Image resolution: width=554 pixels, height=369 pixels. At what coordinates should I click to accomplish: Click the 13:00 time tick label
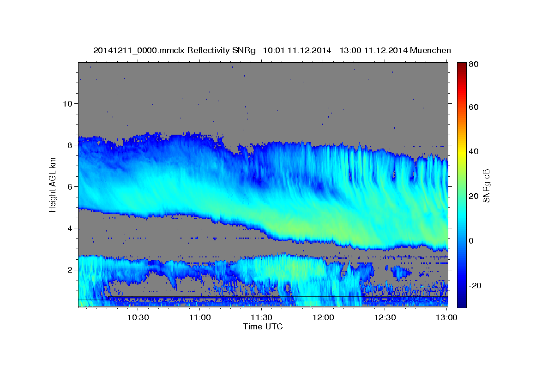click(446, 318)
